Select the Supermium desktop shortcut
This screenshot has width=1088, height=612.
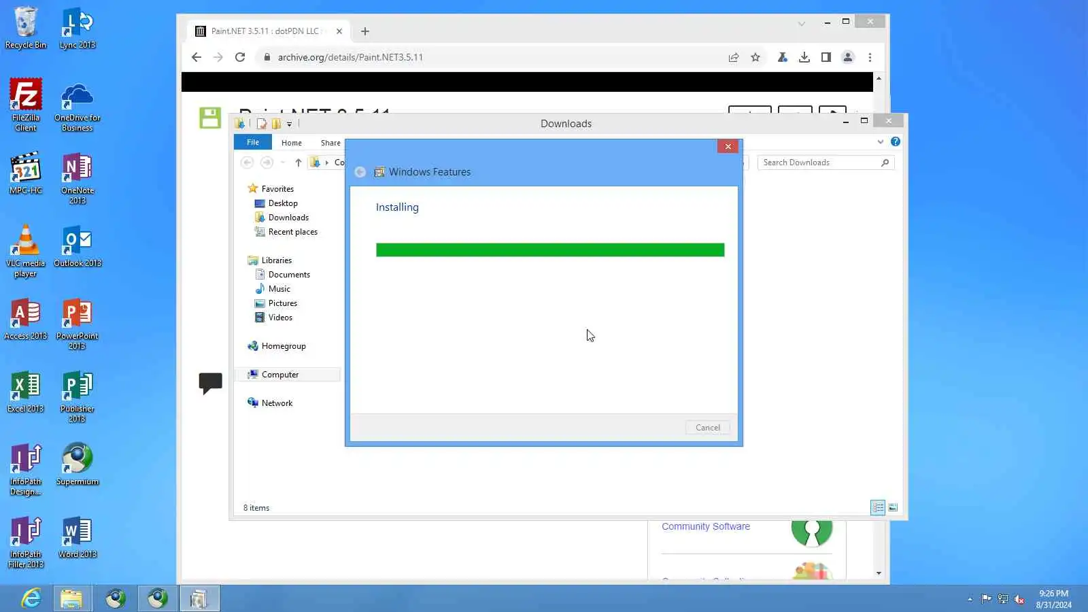click(x=78, y=464)
